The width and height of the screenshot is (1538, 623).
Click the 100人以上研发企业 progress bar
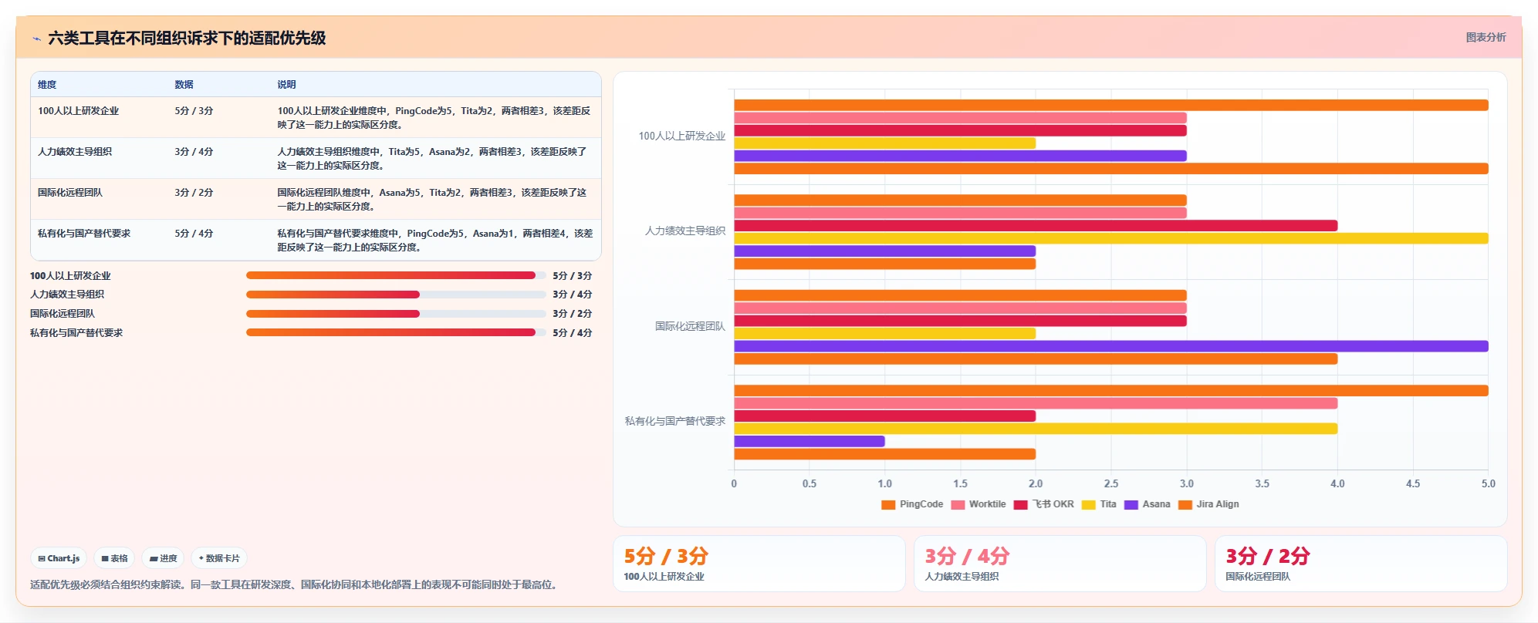396,275
